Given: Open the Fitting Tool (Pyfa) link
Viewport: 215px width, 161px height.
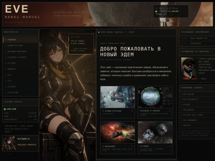Looking at the screenshot, I should (197, 115).
